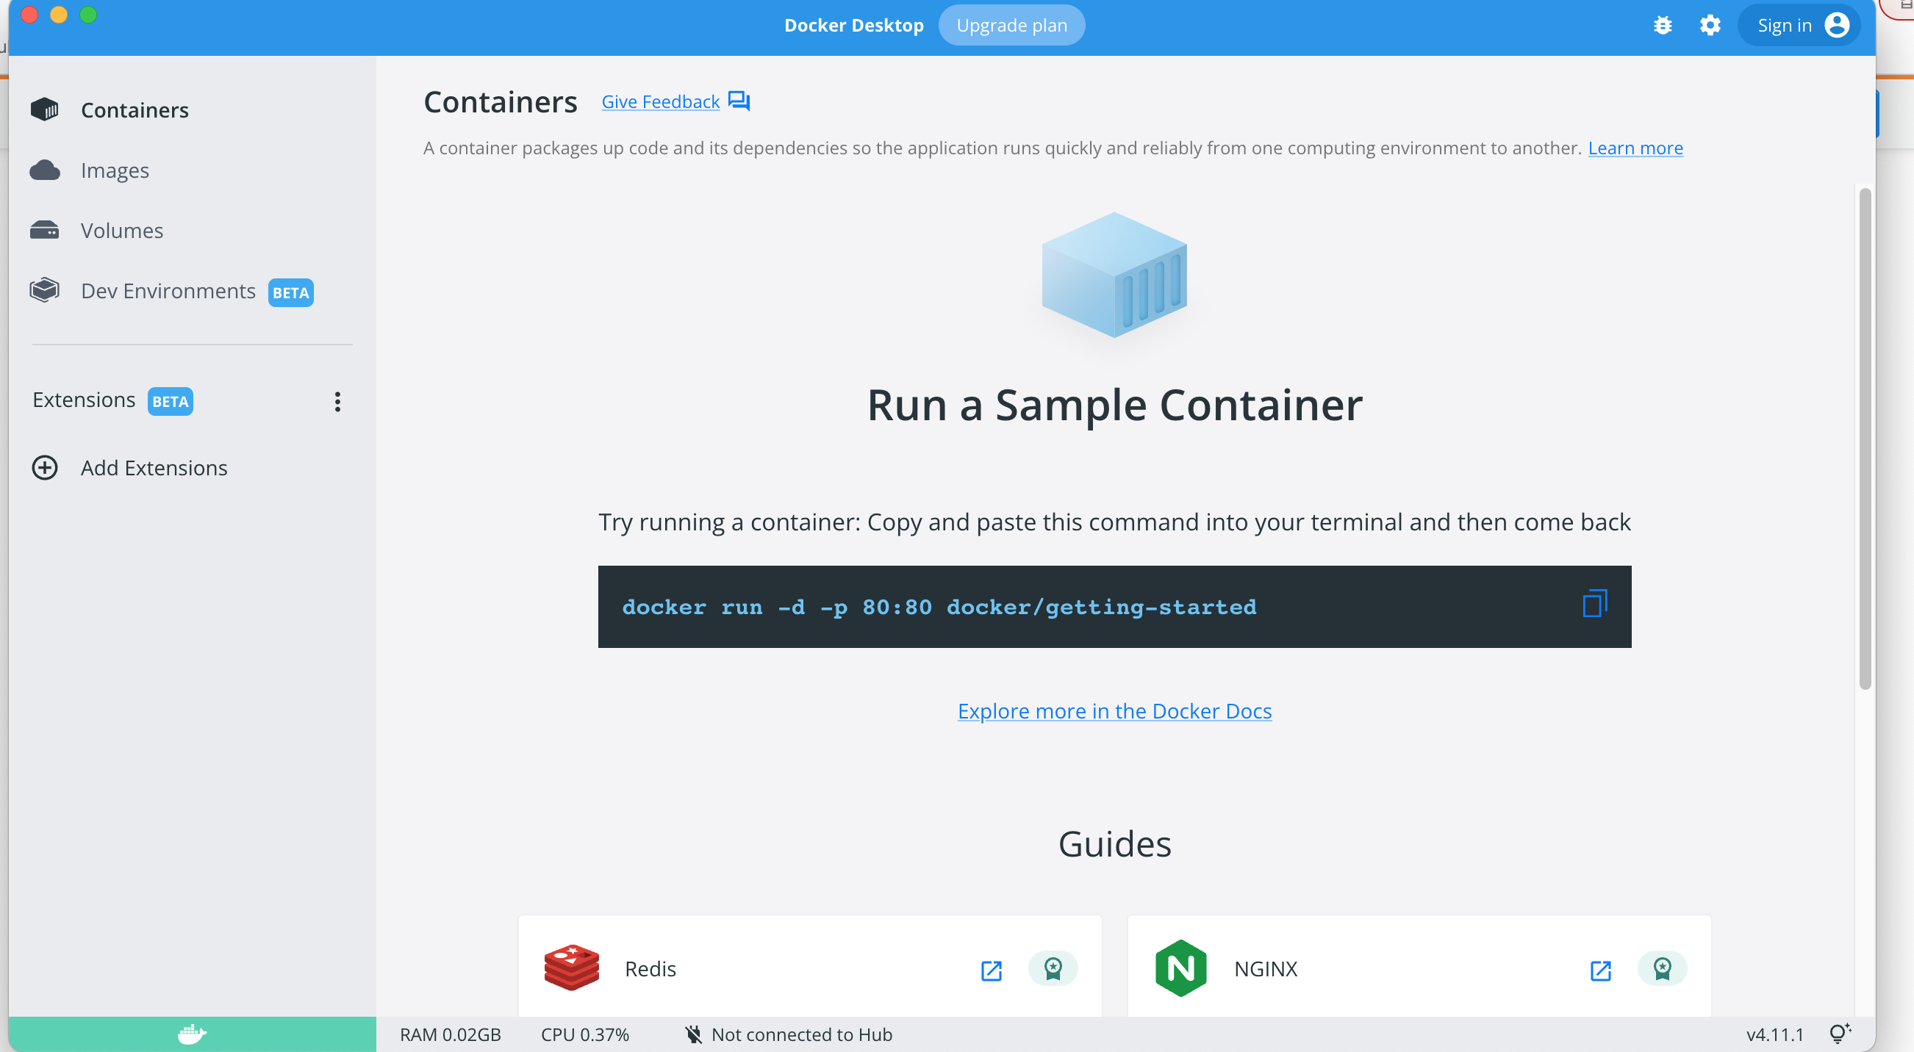Click the Redis official image badge icon
The width and height of the screenshot is (1914, 1052).
coord(1052,968)
